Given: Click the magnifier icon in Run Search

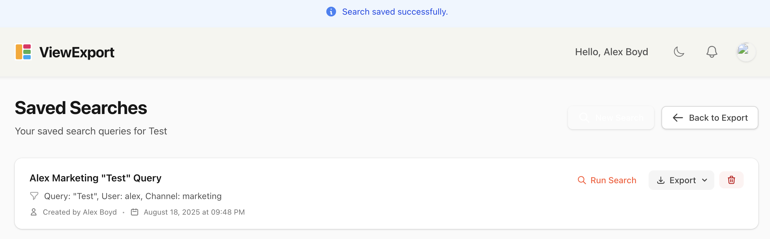Looking at the screenshot, I should click(x=582, y=180).
